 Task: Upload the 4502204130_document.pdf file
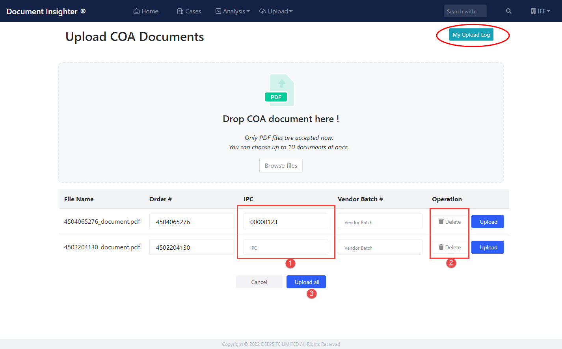pyautogui.click(x=488, y=247)
